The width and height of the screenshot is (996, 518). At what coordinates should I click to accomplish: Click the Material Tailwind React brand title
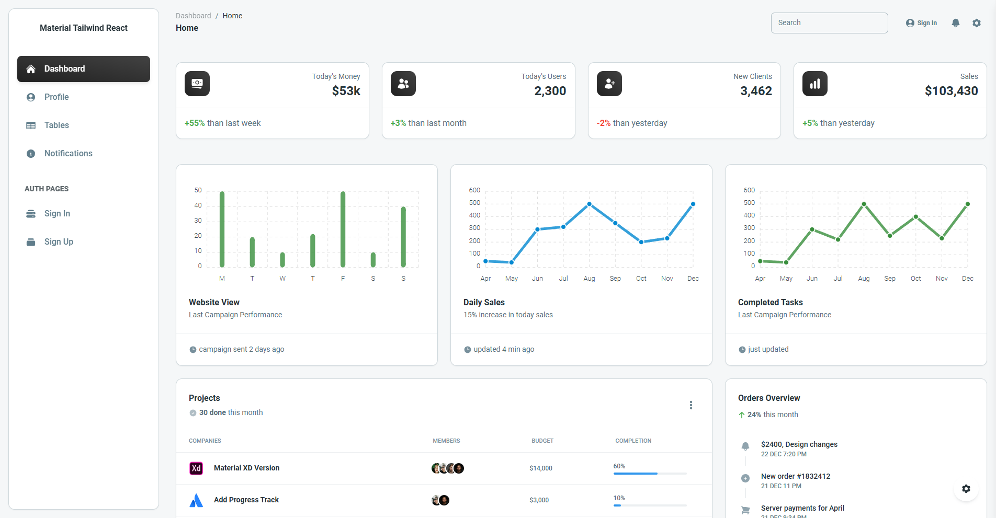84,28
